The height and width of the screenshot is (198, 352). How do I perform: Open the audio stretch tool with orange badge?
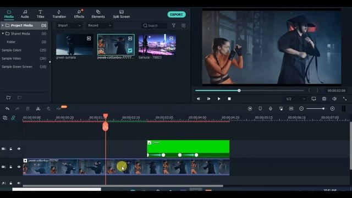pyautogui.click(x=59, y=109)
